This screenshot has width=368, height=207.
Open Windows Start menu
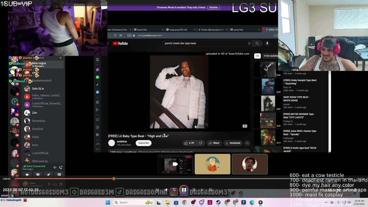(108, 202)
